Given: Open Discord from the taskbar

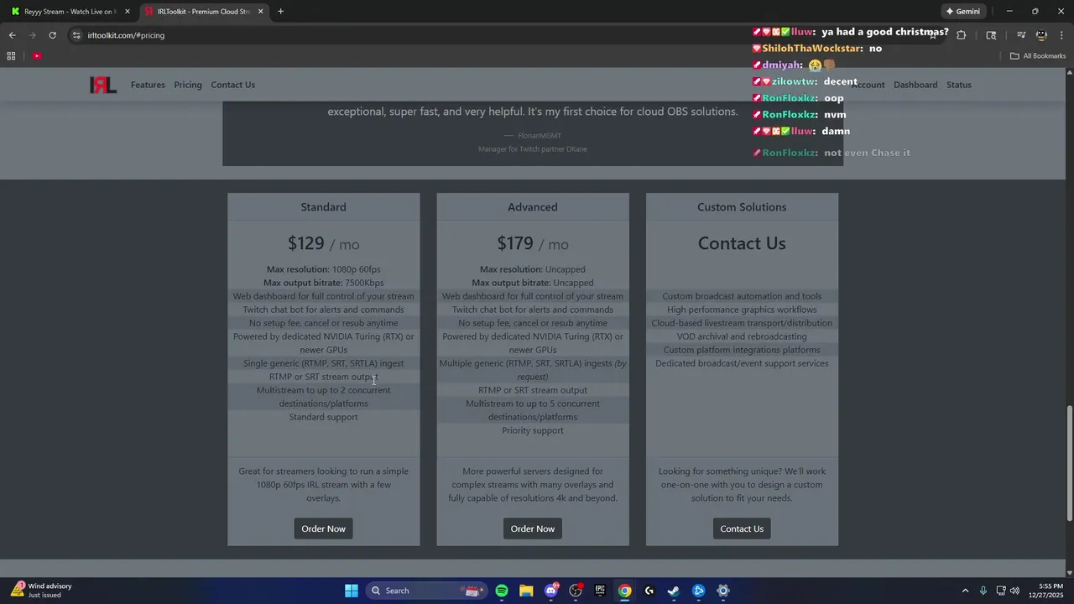Looking at the screenshot, I should (x=551, y=591).
